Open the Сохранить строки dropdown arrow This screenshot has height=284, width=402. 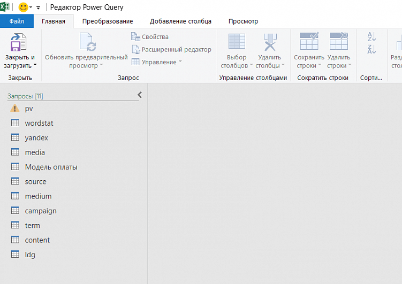coord(320,65)
